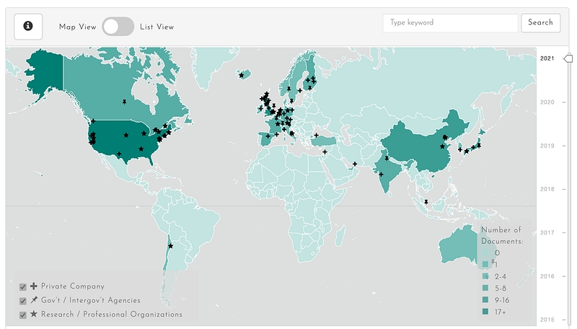577x329 pixels.
Task: Open the pin marker near Singapore
Action: pos(427,201)
